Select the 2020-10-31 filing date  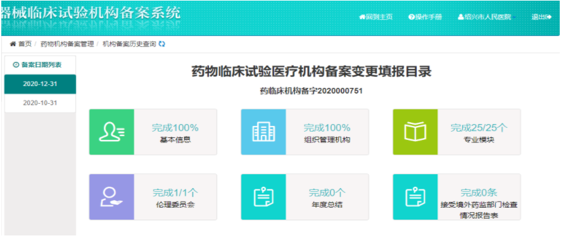(x=40, y=103)
